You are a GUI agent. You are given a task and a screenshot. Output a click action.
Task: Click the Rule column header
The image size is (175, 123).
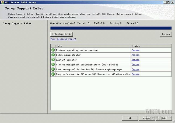(93, 46)
